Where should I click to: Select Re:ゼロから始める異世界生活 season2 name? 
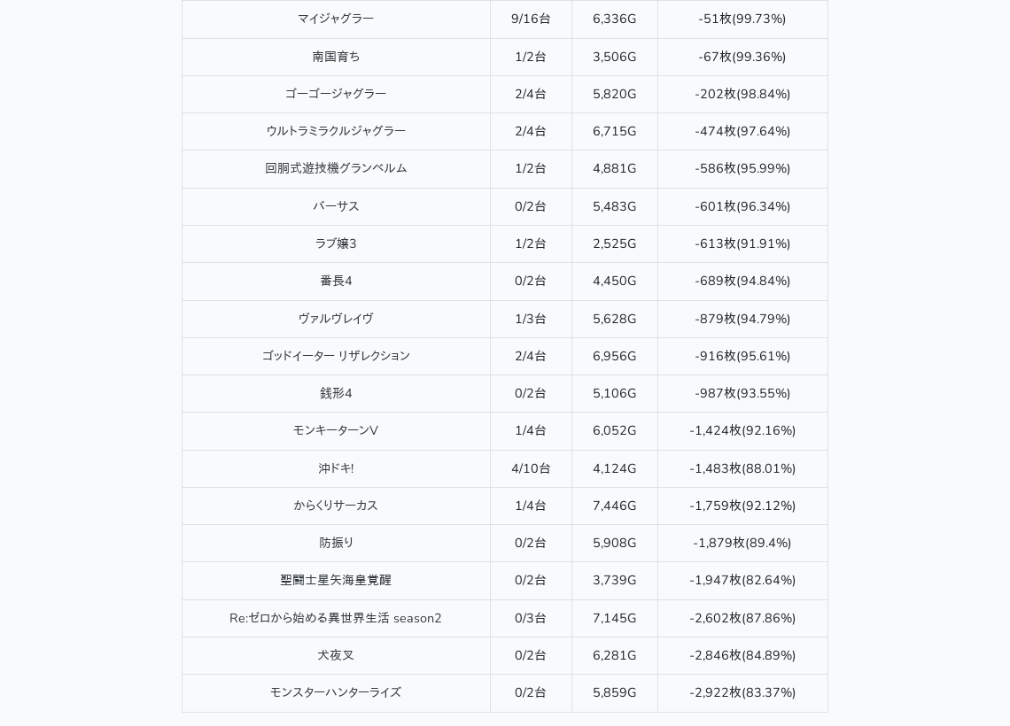[x=336, y=618]
